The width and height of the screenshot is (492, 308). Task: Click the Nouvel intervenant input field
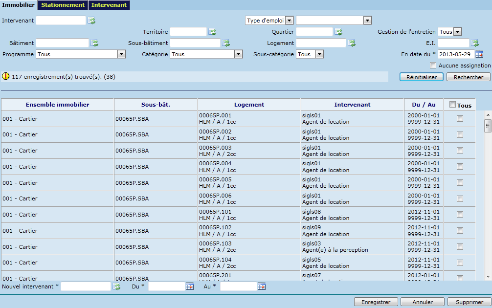coord(86,286)
